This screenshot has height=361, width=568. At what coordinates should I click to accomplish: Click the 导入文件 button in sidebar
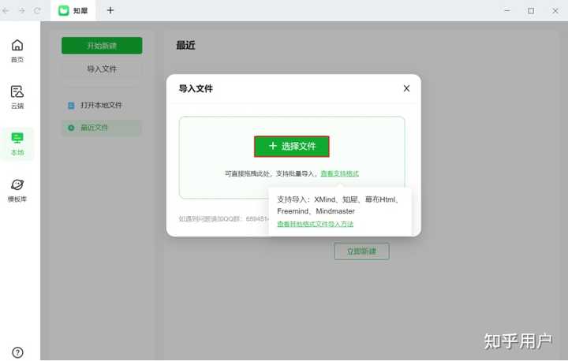point(102,69)
